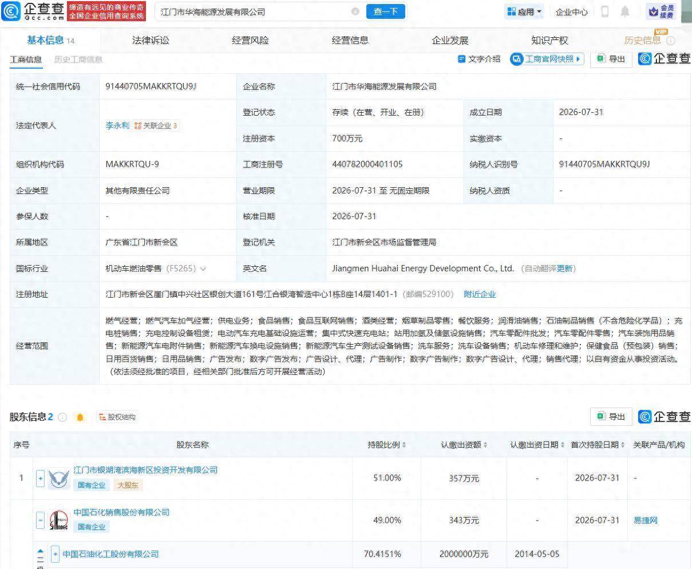Switch to 企业发展 tab
The width and height of the screenshot is (692, 569).
point(450,41)
